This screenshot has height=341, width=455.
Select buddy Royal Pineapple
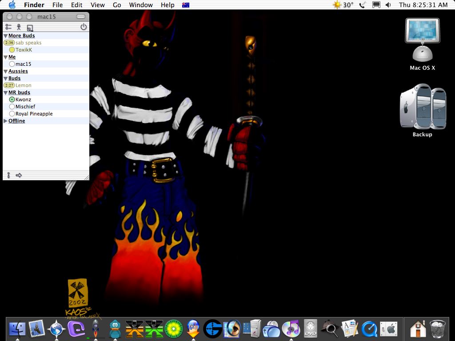[x=46, y=114]
